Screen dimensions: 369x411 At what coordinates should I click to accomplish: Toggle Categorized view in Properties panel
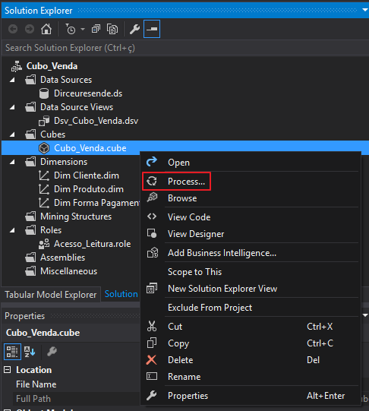tap(12, 352)
